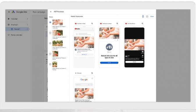Viewport: 196px width, 112px height.
Task: Play the video in the Discover preview
Action: point(84,93)
